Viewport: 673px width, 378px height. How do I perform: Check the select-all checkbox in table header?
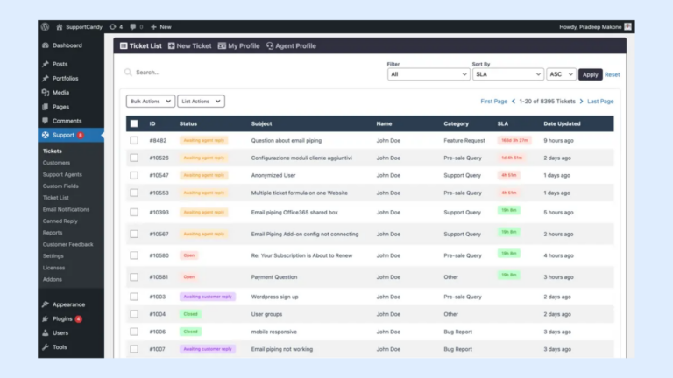tap(134, 123)
